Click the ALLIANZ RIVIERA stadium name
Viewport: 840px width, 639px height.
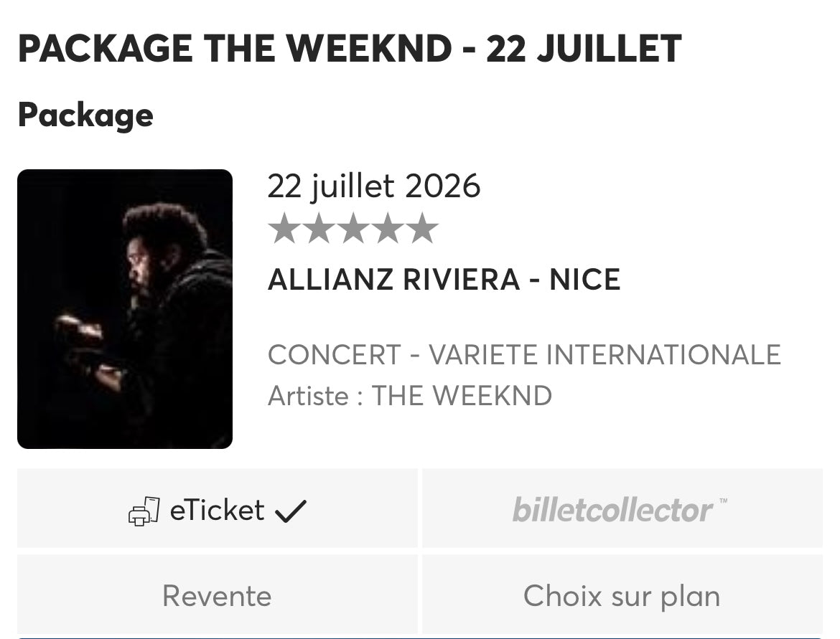[x=393, y=280]
